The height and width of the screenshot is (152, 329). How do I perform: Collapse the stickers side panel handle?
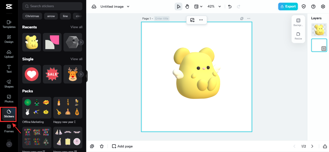(x=87, y=76)
